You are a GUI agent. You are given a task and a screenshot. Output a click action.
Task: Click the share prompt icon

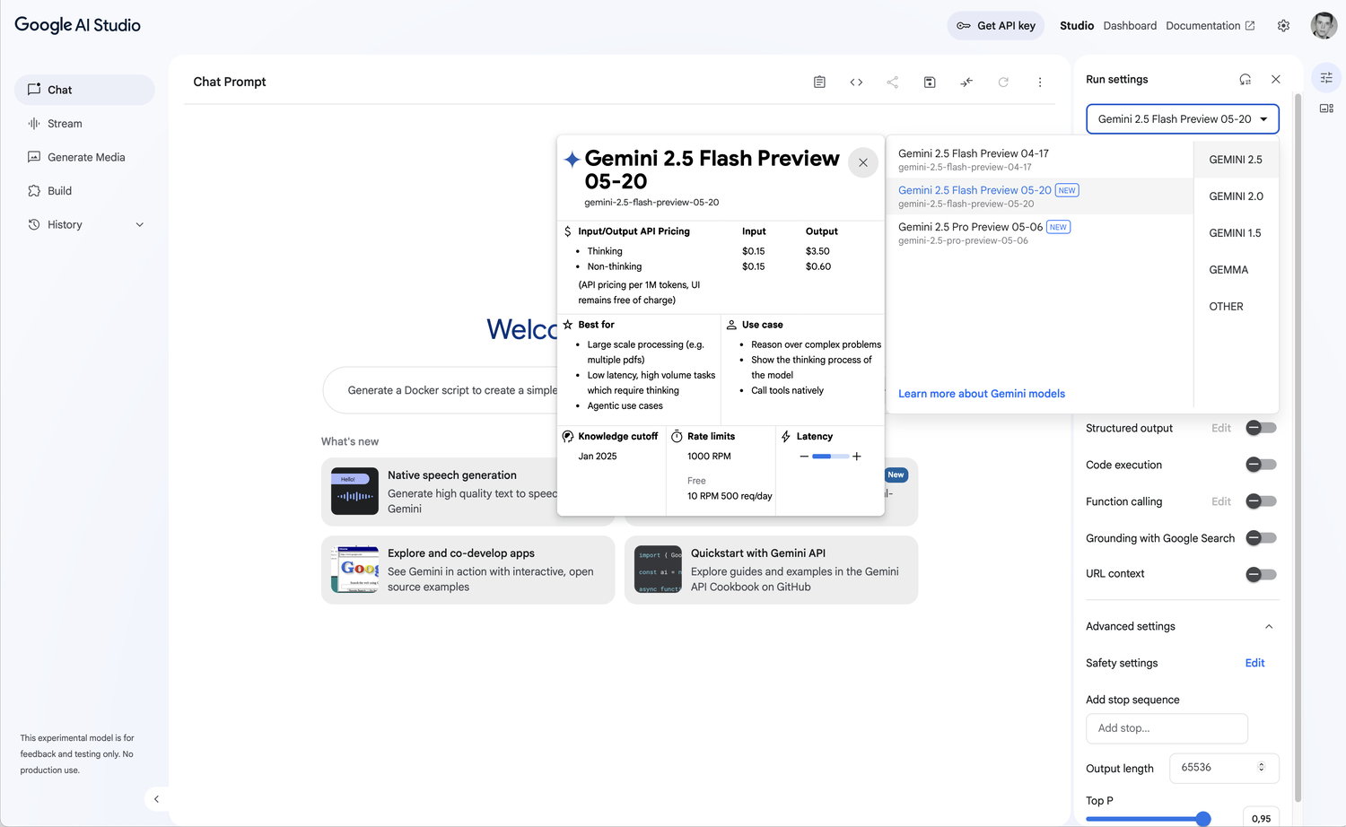(893, 82)
